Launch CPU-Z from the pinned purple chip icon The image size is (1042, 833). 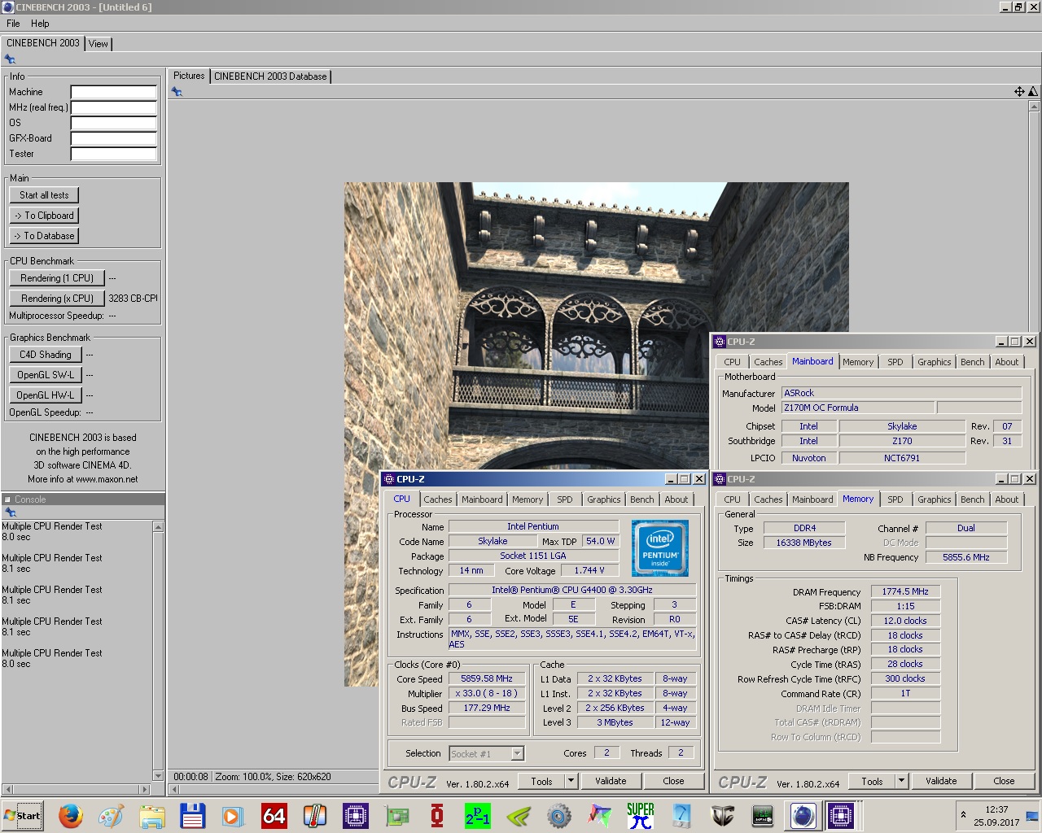click(x=356, y=815)
